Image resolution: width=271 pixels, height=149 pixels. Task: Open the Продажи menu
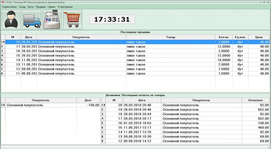pyautogui.click(x=41, y=7)
